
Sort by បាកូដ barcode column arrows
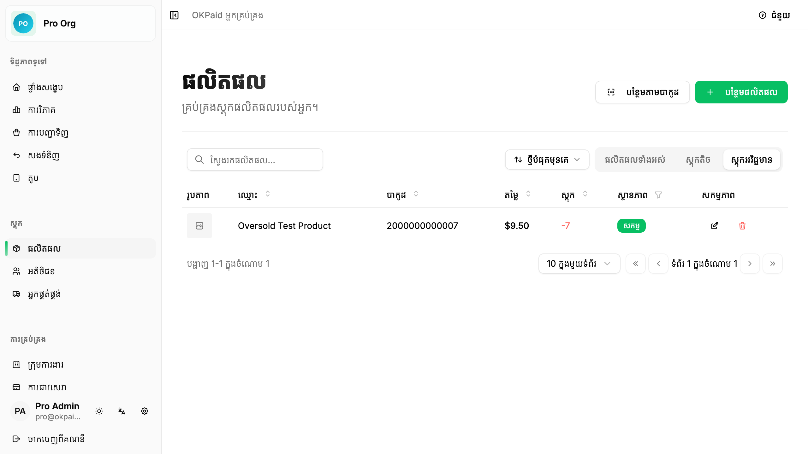point(416,194)
